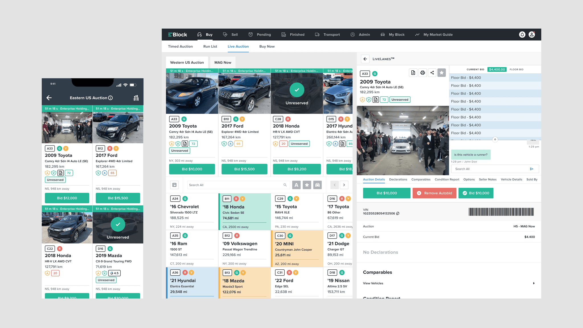
Task: Open the user profile icon
Action: (x=532, y=34)
